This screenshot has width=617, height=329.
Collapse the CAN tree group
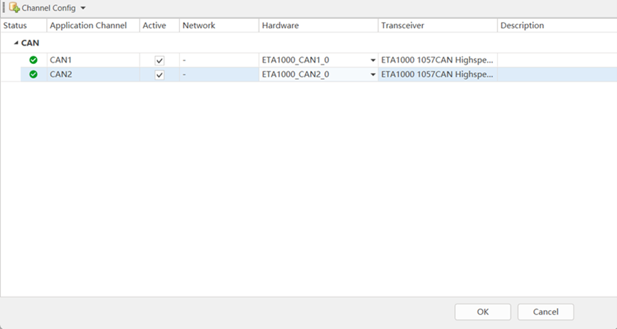point(16,43)
